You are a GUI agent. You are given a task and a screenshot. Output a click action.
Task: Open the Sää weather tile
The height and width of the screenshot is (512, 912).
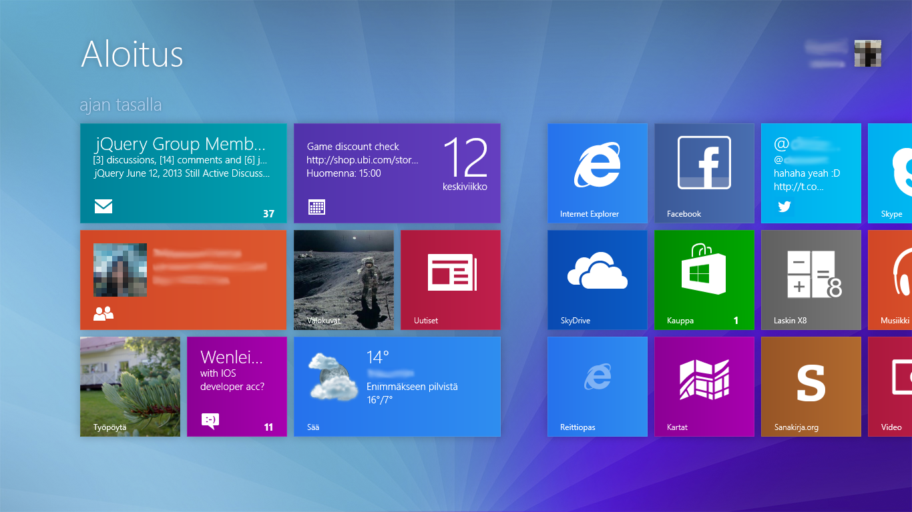coord(397,387)
